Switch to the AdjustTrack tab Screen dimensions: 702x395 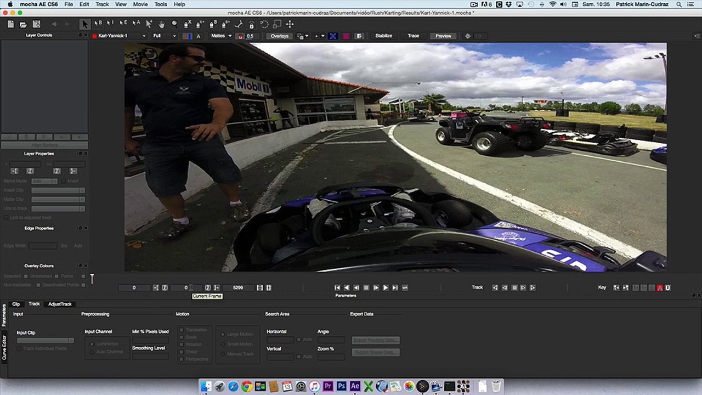pos(60,304)
